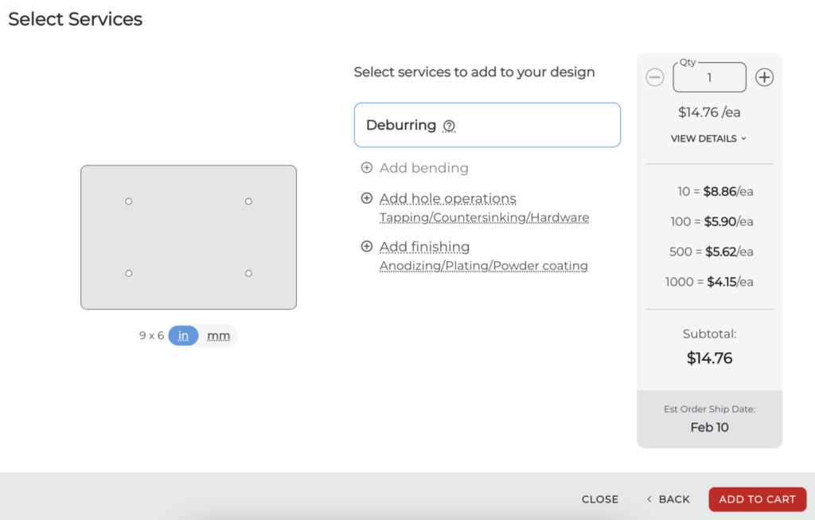The height and width of the screenshot is (520, 815).
Task: Open the Add finishing link
Action: coord(424,247)
